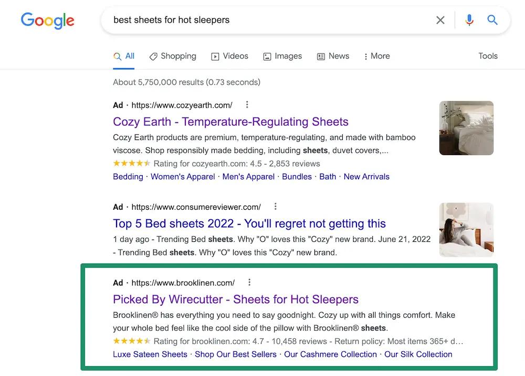Start voice search with the microphone icon
Screen dimensions: 525x376
tap(469, 20)
